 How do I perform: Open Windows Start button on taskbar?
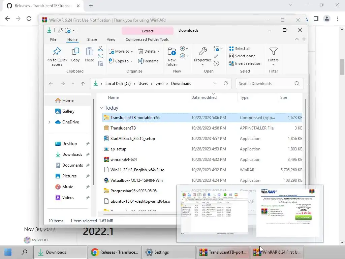point(8,252)
